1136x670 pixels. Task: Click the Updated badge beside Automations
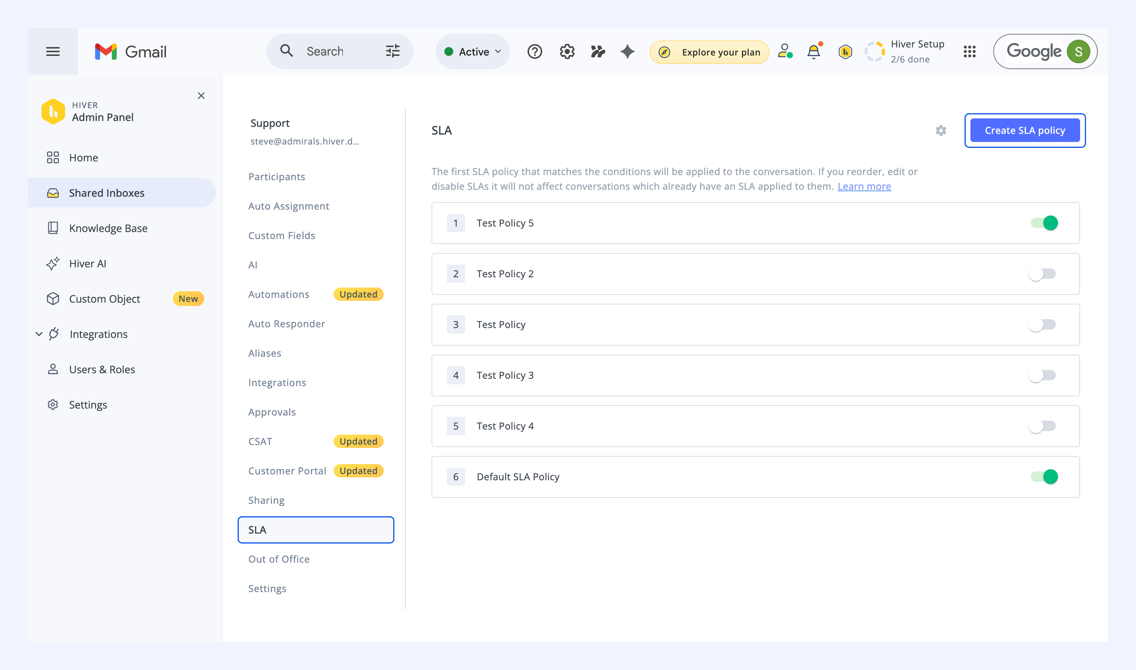pyautogui.click(x=358, y=295)
